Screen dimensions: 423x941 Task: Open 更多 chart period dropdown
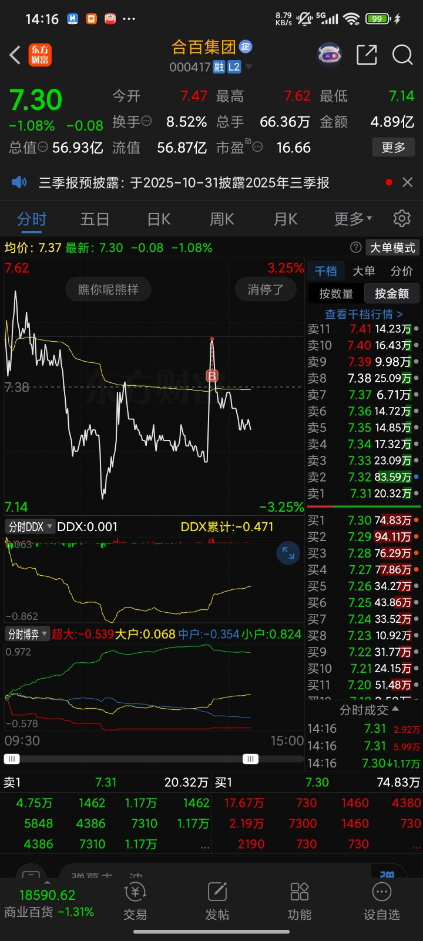point(353,219)
